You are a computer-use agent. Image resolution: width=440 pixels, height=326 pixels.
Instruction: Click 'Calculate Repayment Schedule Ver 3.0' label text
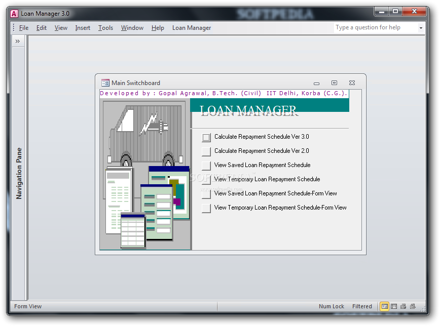(x=262, y=137)
